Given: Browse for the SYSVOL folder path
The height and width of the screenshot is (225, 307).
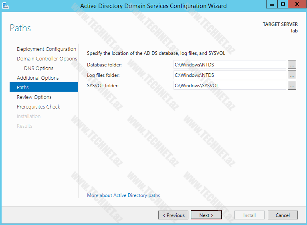Looking at the screenshot, I should coord(292,85).
